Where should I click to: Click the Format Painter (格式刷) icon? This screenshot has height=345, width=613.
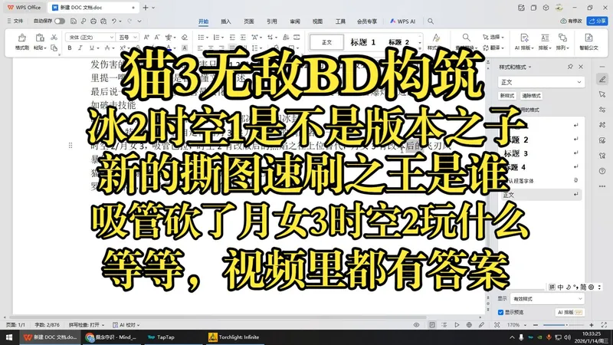pos(22,38)
